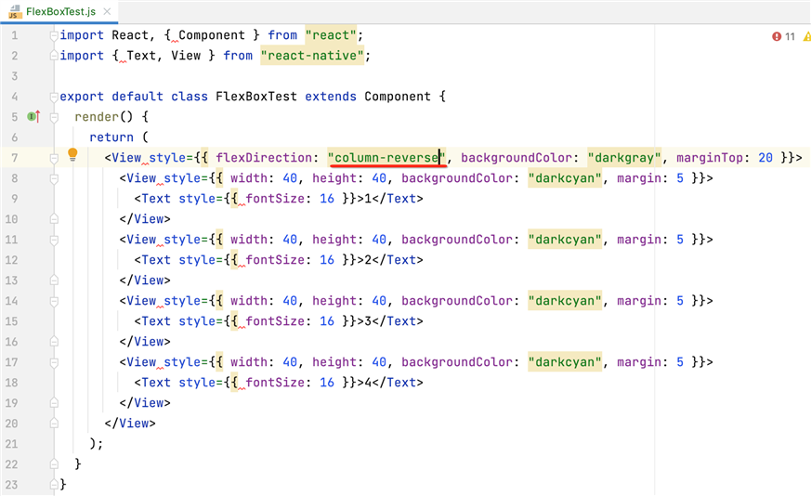Click the override gutter icon beside render()
The image size is (811, 496).
point(33,117)
